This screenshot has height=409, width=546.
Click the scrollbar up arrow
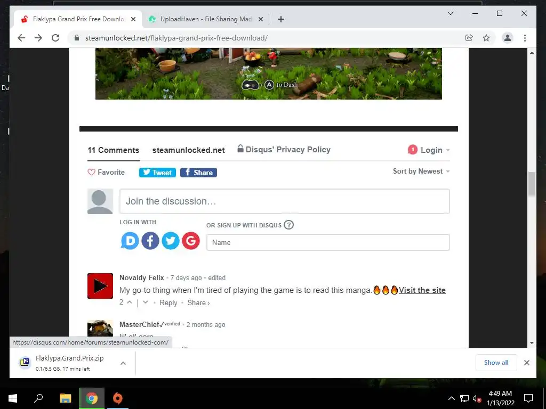(532, 53)
